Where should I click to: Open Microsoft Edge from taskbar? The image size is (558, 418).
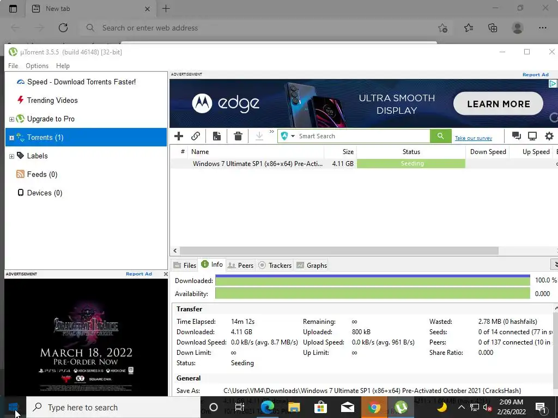point(267,407)
